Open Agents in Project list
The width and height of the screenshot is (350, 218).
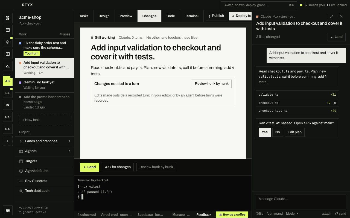click(45, 151)
